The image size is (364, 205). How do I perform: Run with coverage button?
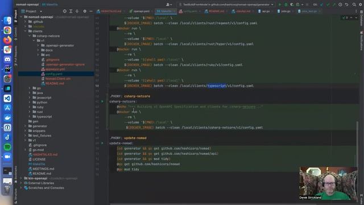[x=292, y=5]
